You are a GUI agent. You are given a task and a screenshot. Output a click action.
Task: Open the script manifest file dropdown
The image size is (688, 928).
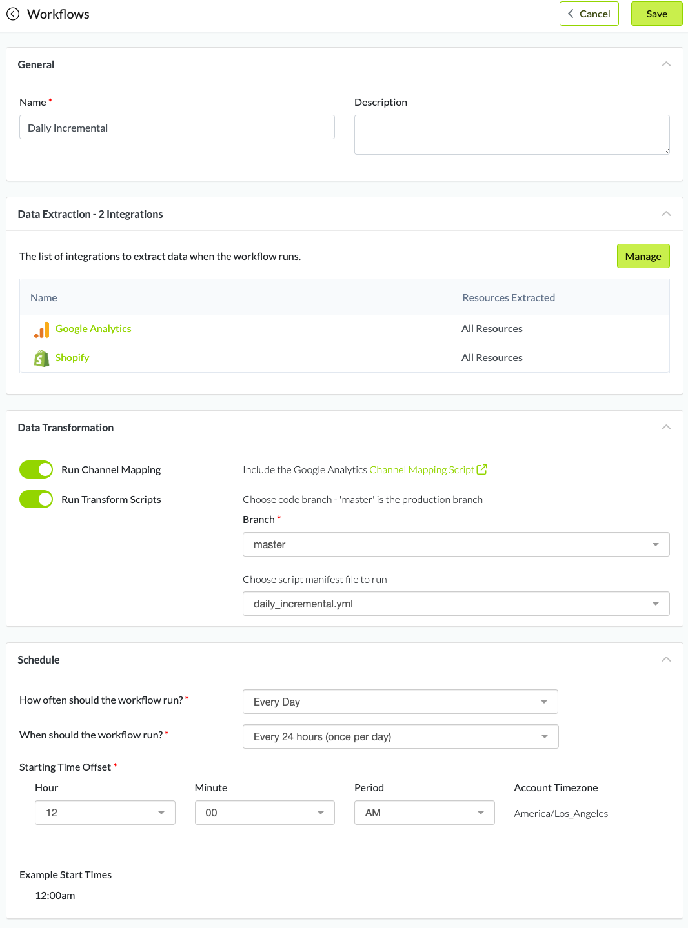456,604
